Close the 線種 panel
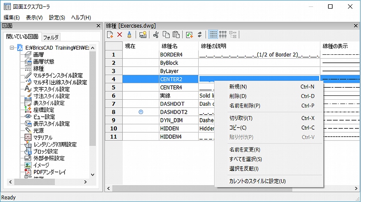 tap(355, 26)
